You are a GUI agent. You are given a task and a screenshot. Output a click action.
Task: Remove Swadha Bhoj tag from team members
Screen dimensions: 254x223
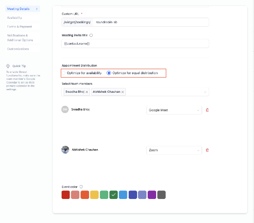[87, 92]
